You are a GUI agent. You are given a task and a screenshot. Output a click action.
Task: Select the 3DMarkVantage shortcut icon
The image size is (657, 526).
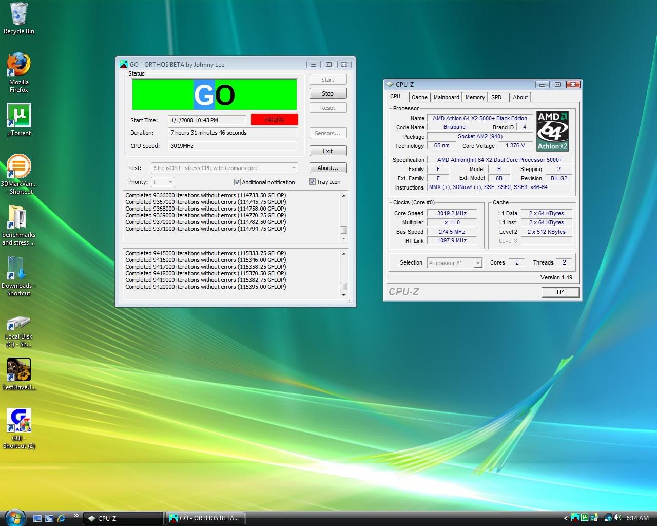click(x=19, y=174)
